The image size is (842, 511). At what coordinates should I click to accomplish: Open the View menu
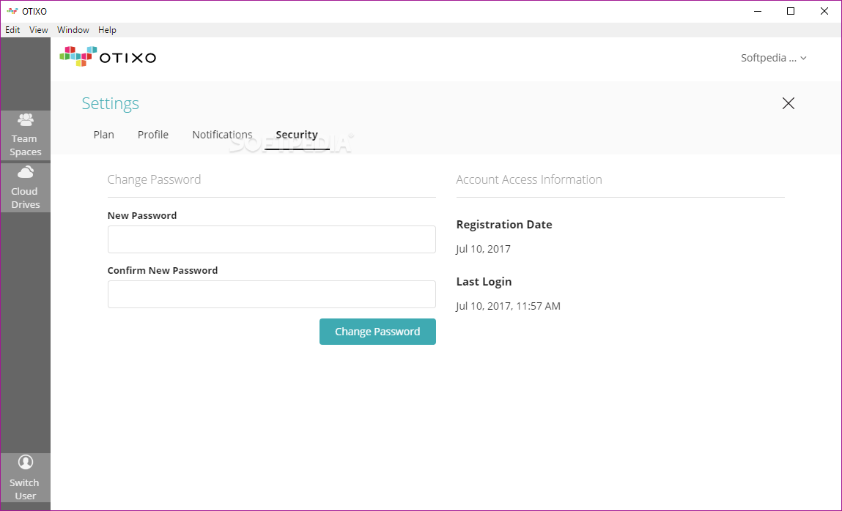click(x=38, y=30)
